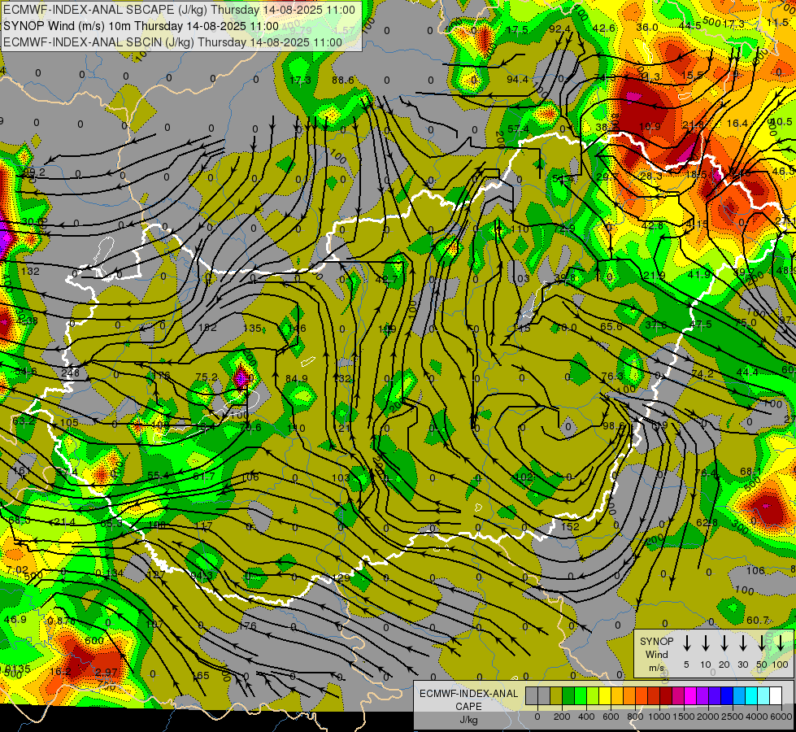Click the map value '61.7'
Screen dimensions: 796x732
(x=203, y=477)
